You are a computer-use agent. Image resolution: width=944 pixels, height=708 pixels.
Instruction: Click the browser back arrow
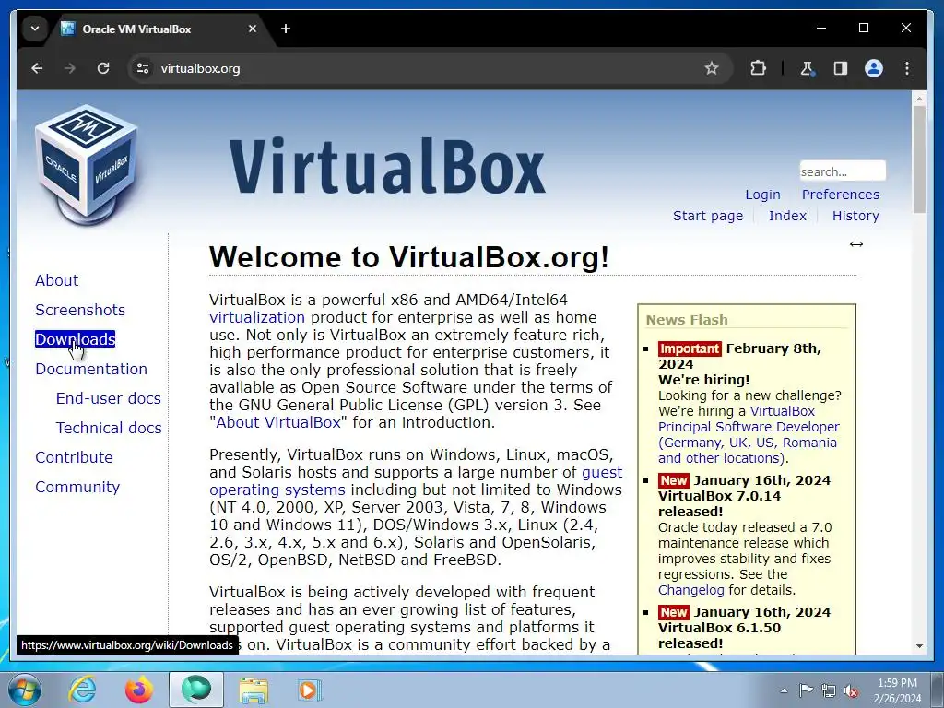[x=37, y=68]
